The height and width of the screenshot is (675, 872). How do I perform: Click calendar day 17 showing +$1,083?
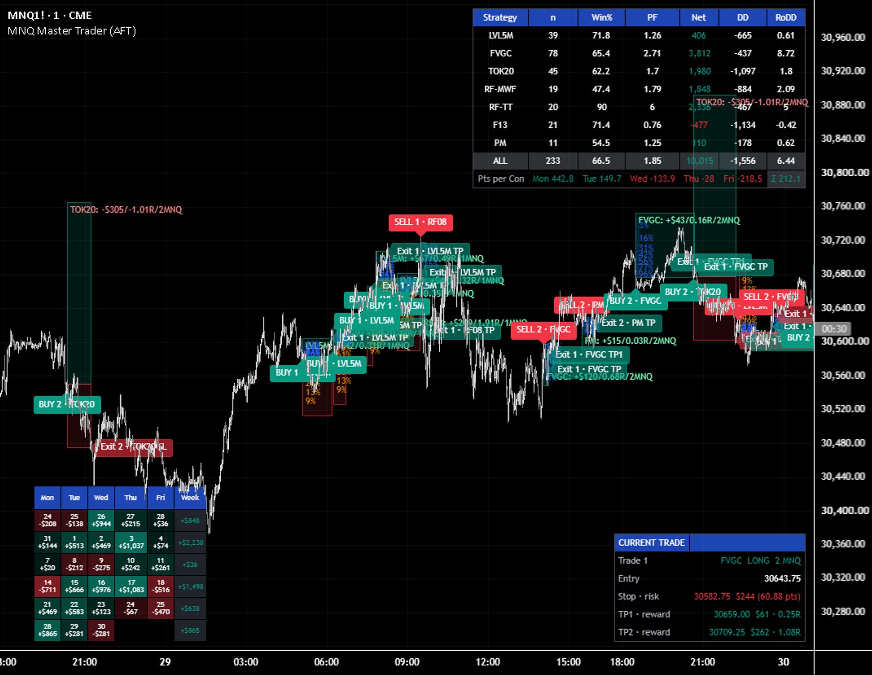tap(131, 586)
